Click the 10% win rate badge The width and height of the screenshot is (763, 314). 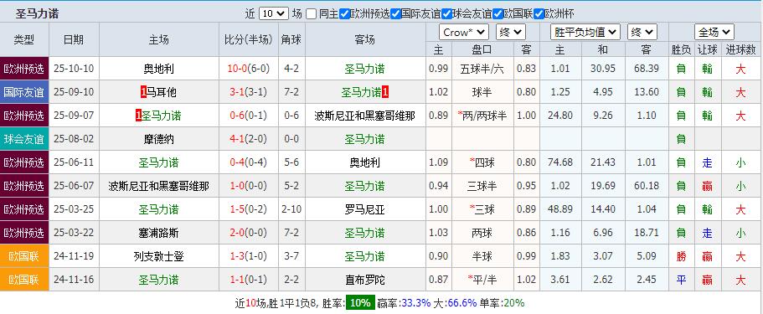[360, 303]
